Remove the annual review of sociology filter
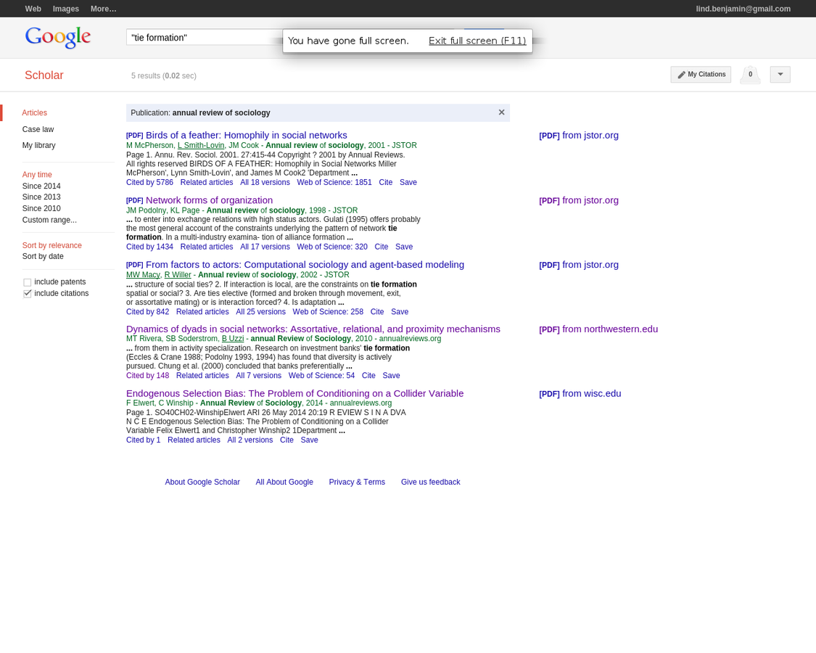The height and width of the screenshot is (653, 816). tap(501, 112)
